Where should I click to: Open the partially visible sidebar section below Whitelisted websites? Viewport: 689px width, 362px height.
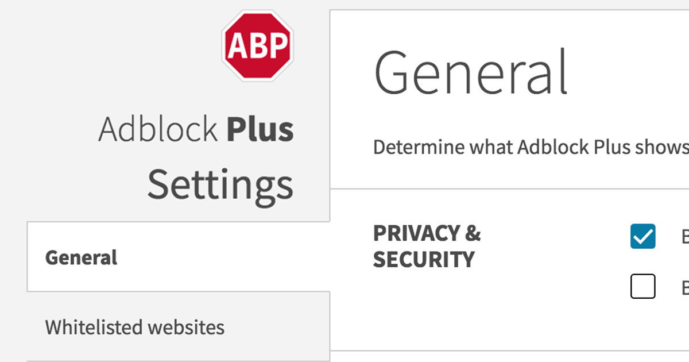172,360
